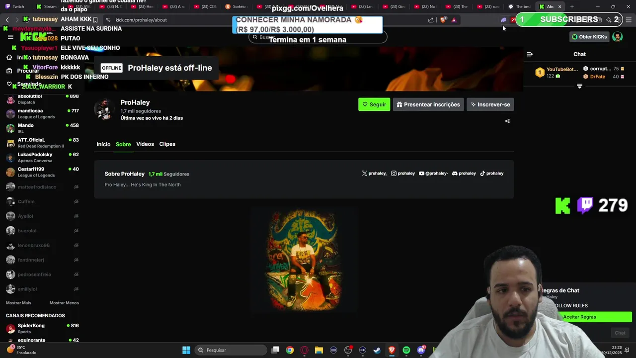Image resolution: width=636 pixels, height=358 pixels.
Task: Open ATT_OficiaL Red Dead Redemption channel
Action: [x=42, y=143]
